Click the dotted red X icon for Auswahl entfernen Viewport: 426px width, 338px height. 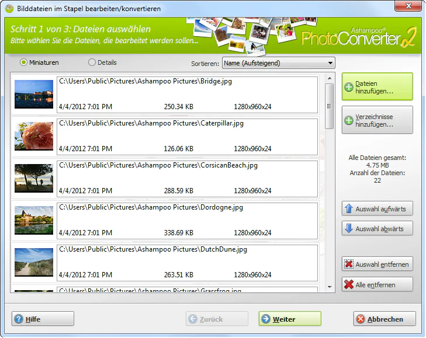(348, 264)
